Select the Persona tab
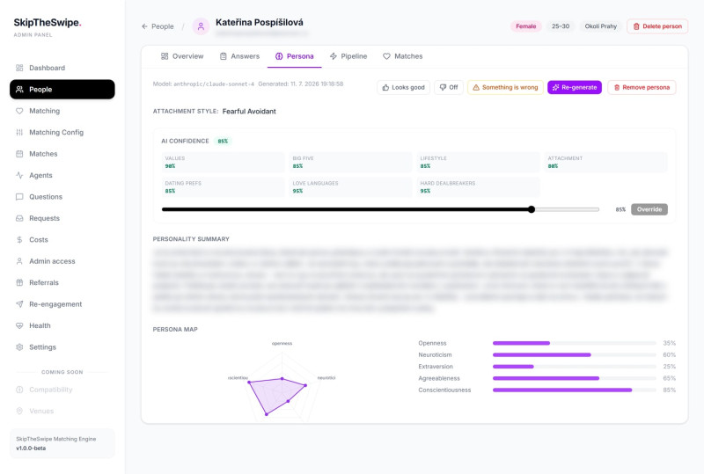 pyautogui.click(x=295, y=56)
